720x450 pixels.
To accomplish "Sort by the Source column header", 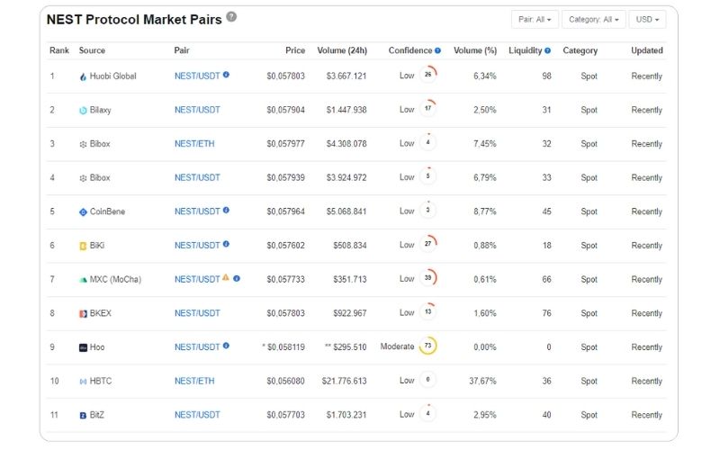I will pos(92,50).
